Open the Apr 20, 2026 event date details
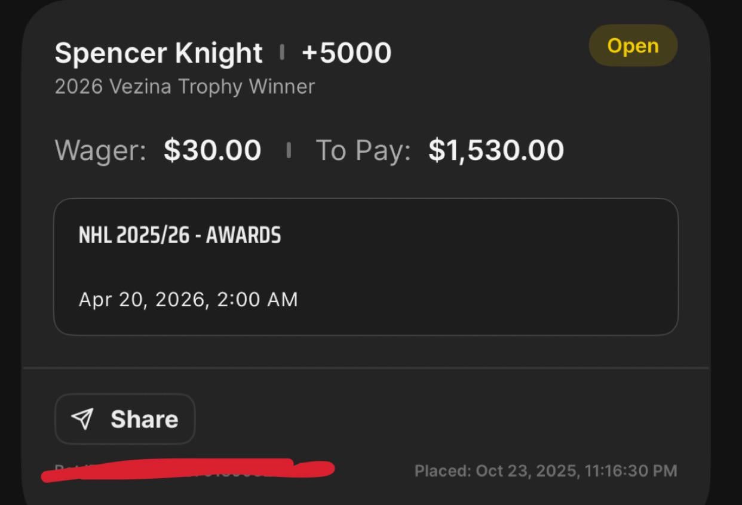 pos(188,298)
